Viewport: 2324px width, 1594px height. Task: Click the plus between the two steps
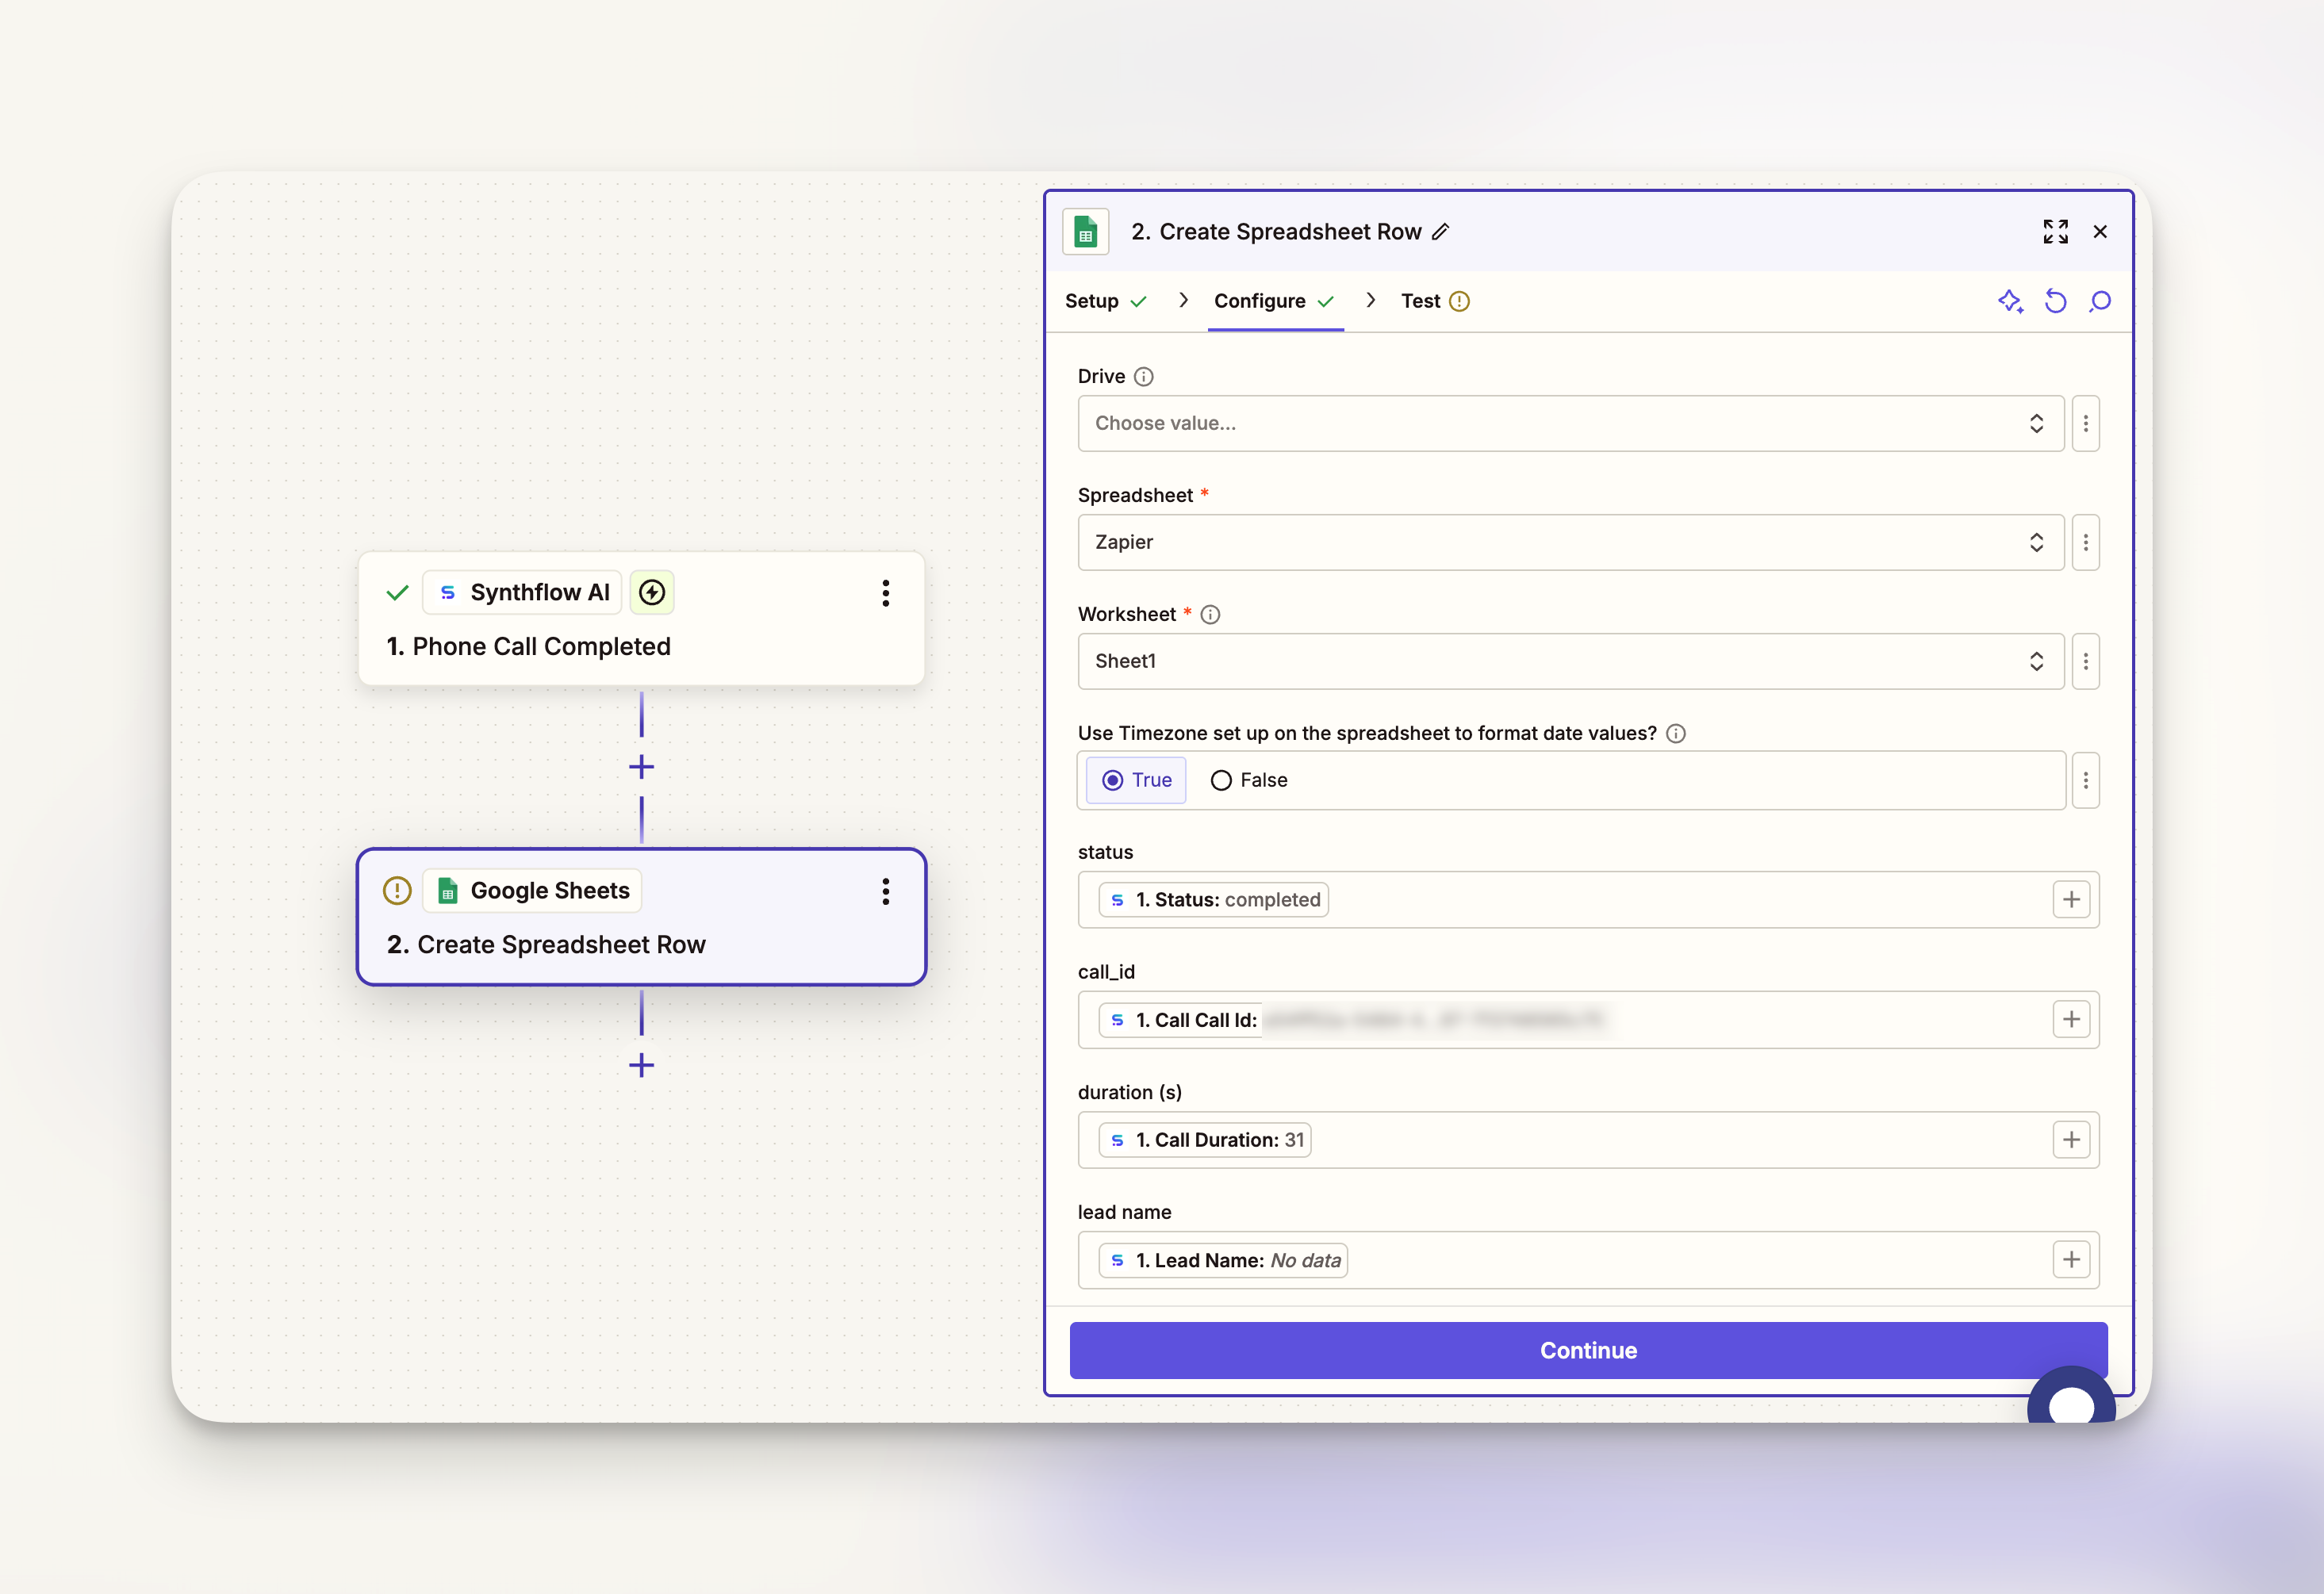641,767
